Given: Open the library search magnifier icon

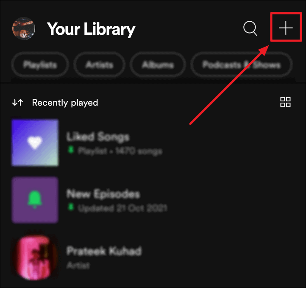Looking at the screenshot, I should pyautogui.click(x=250, y=28).
